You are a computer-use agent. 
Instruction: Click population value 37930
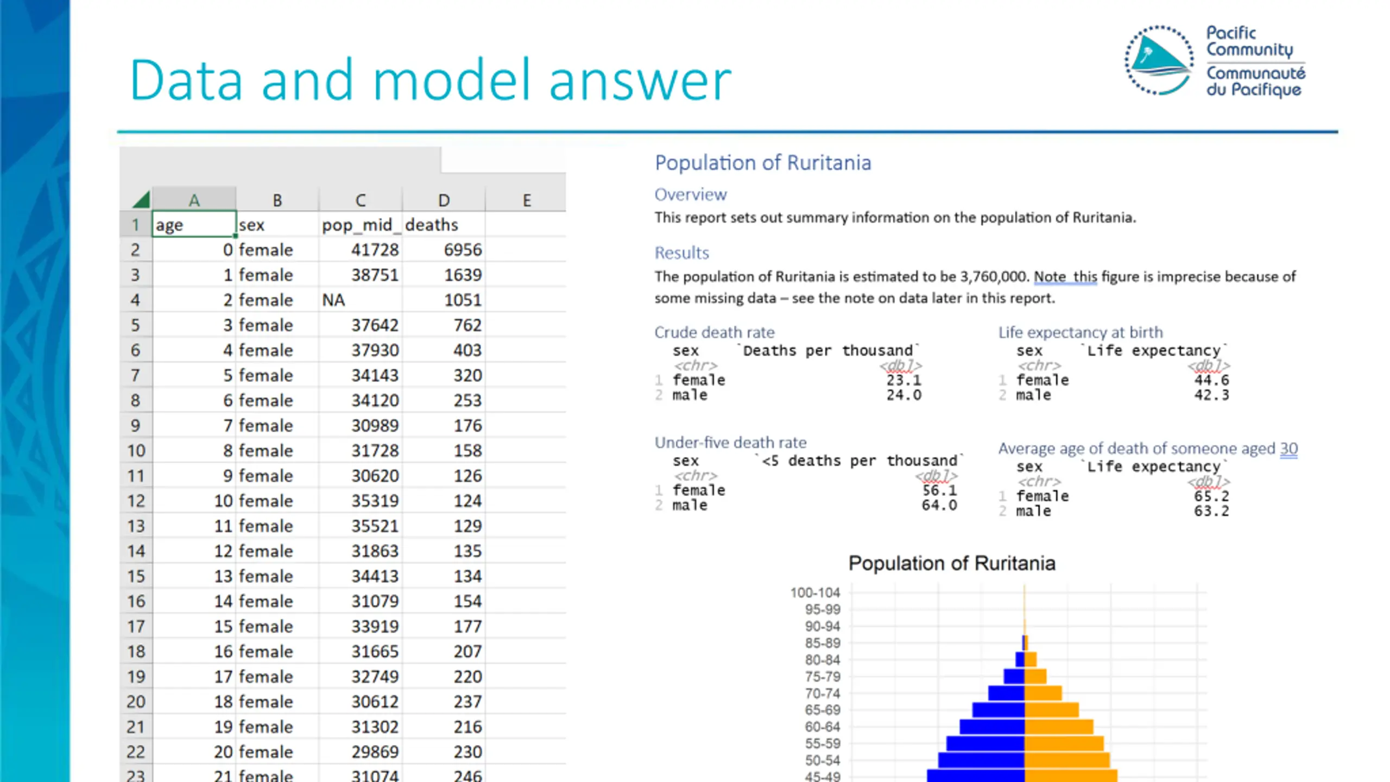point(375,350)
